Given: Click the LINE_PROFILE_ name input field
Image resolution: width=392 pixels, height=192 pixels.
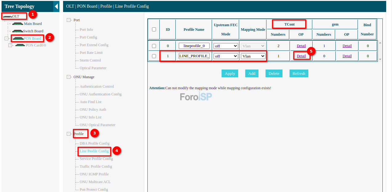Looking at the screenshot, I should [x=194, y=56].
